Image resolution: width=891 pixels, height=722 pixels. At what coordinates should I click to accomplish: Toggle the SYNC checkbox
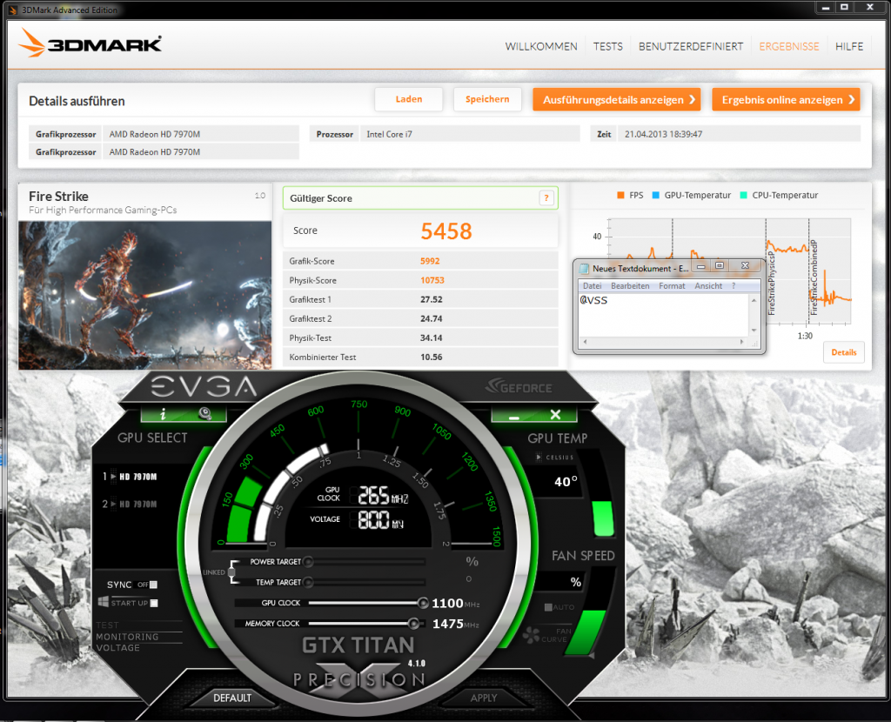[x=153, y=585]
